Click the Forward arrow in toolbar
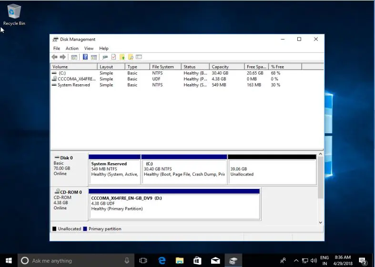This screenshot has width=375, height=267. coord(62,57)
